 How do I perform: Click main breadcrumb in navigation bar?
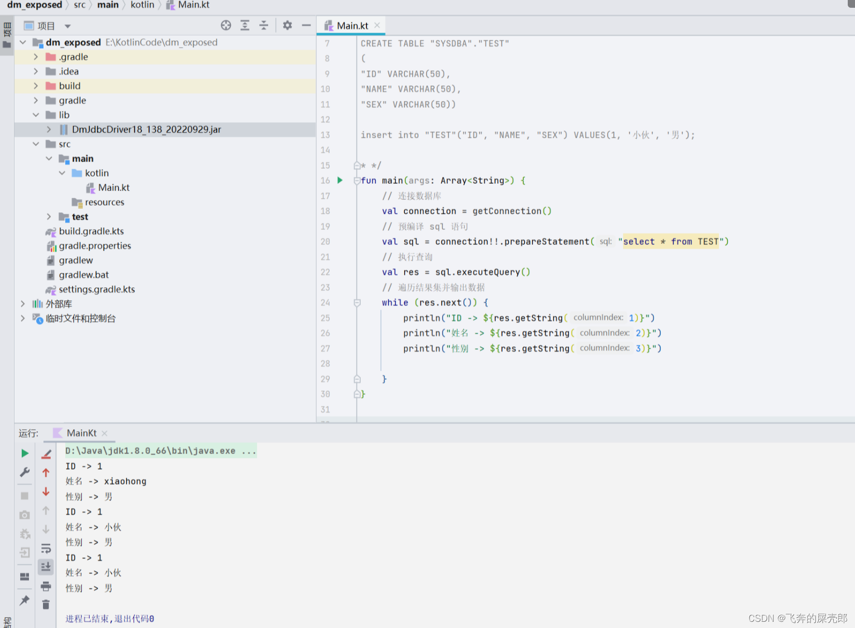pyautogui.click(x=108, y=5)
